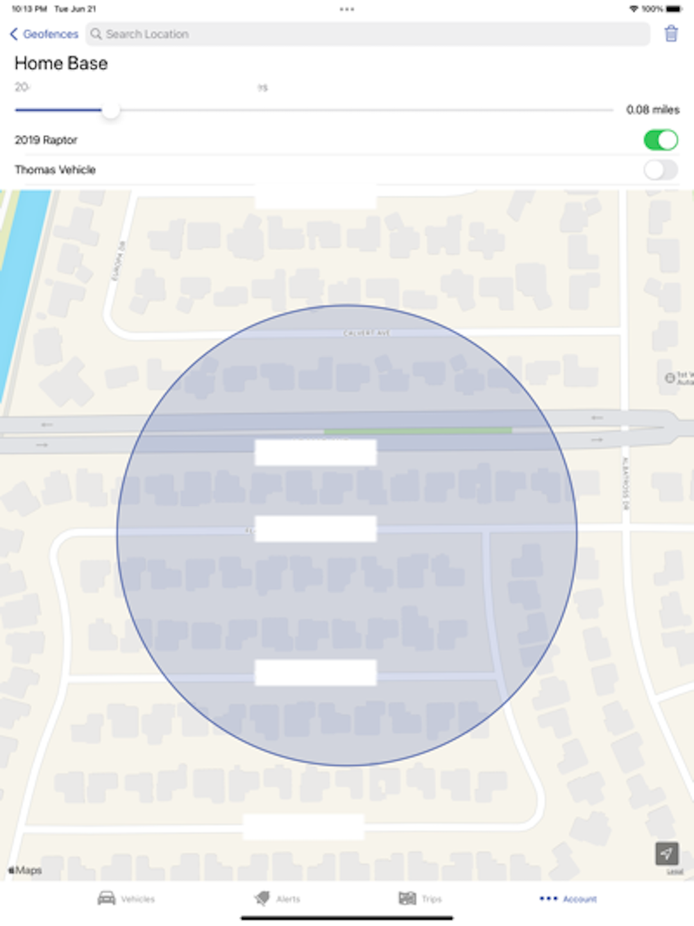694x926 pixels.
Task: Switch to the Trips tab
Action: 421,898
